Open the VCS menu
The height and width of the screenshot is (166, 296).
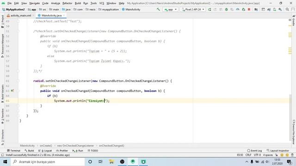coord(102,3)
